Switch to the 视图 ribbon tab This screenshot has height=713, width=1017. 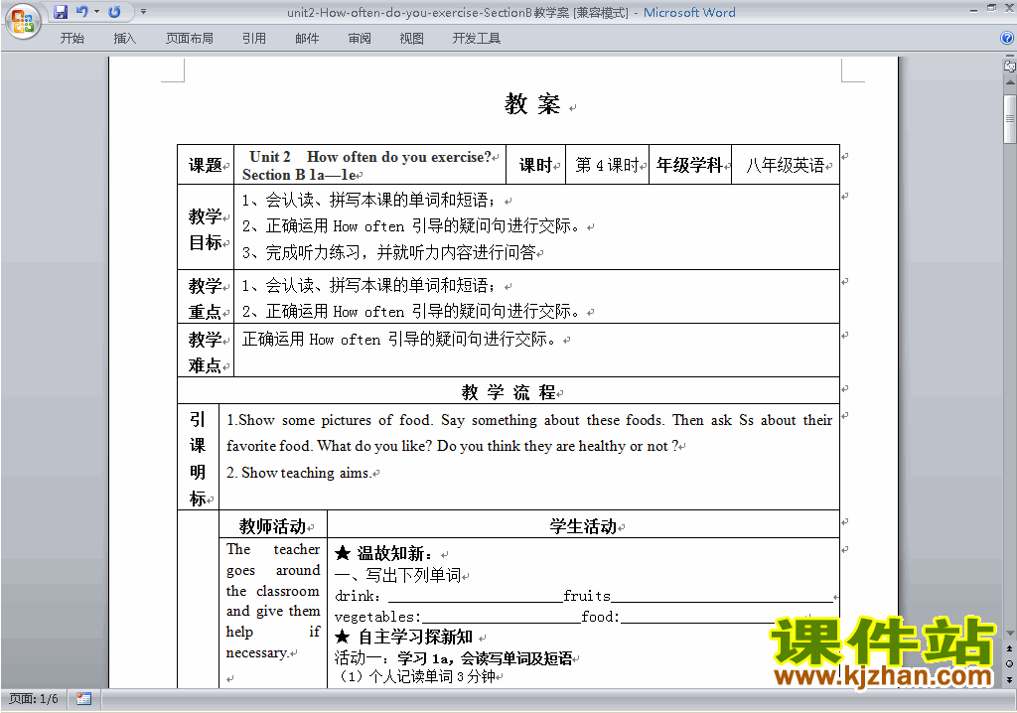(412, 39)
